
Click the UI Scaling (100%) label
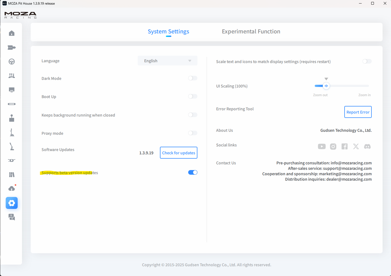tap(232, 86)
